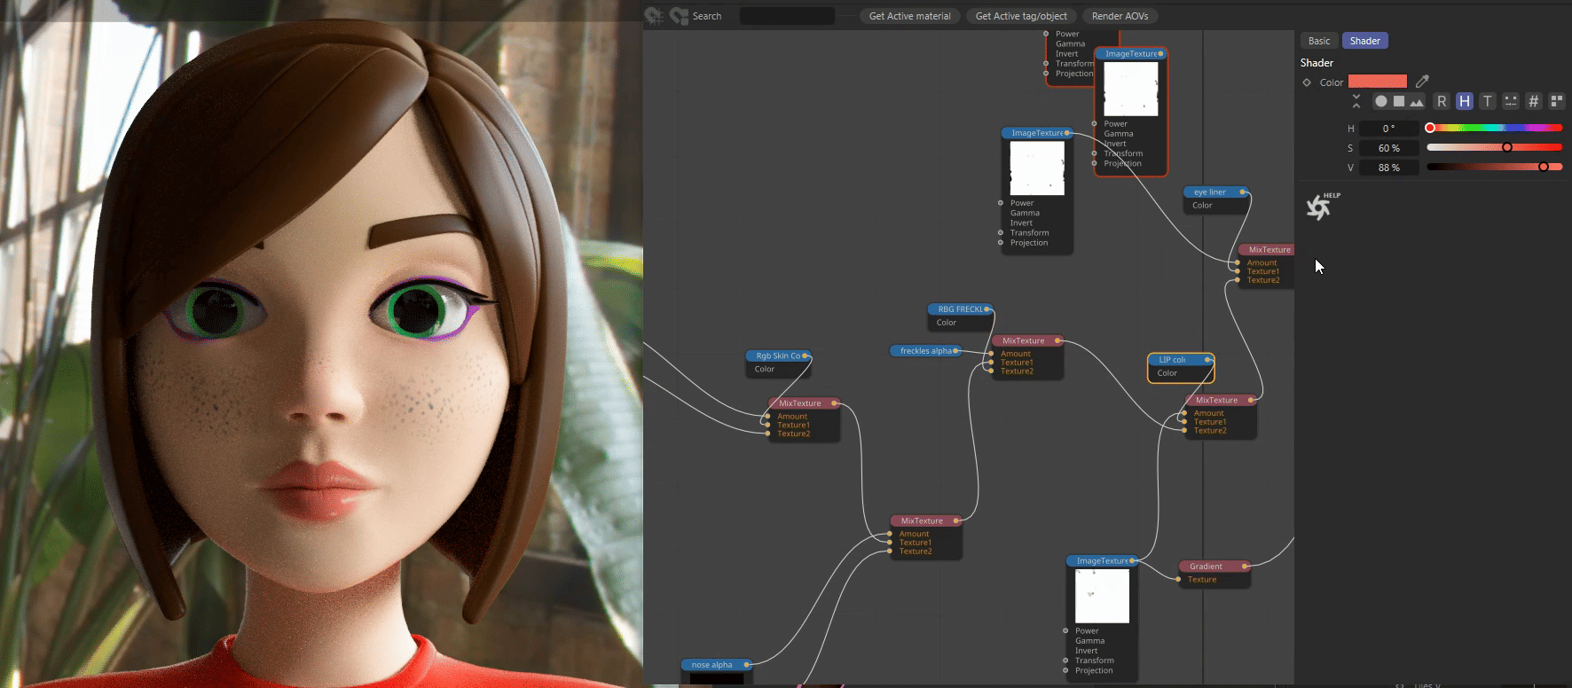1572x688 pixels.
Task: Switch to the Shader tab
Action: [x=1364, y=41]
